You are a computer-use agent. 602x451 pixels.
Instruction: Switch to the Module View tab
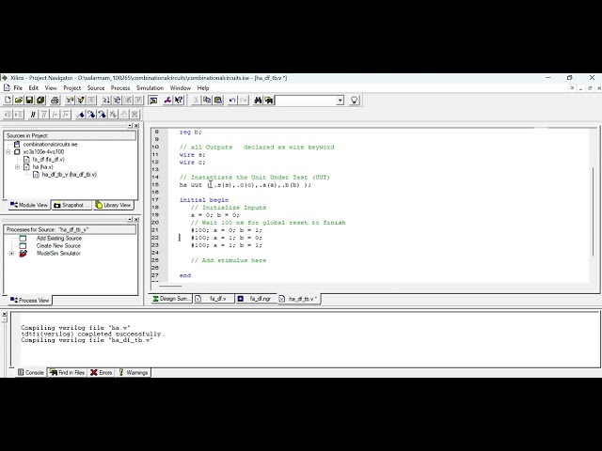pyautogui.click(x=29, y=205)
